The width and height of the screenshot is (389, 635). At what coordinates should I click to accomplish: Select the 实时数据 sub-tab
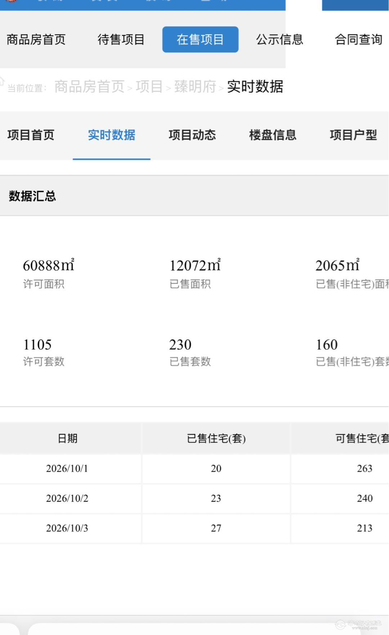pos(112,135)
